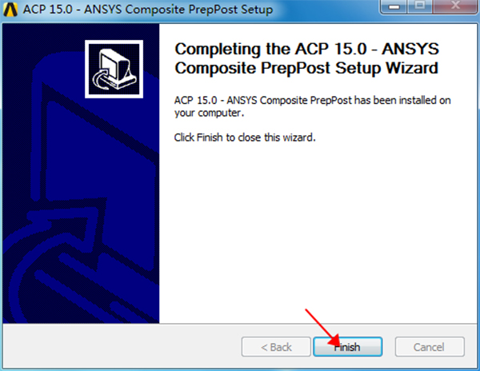Go to the previous step with Back
Viewport: 480px width, 371px height.
[276, 347]
